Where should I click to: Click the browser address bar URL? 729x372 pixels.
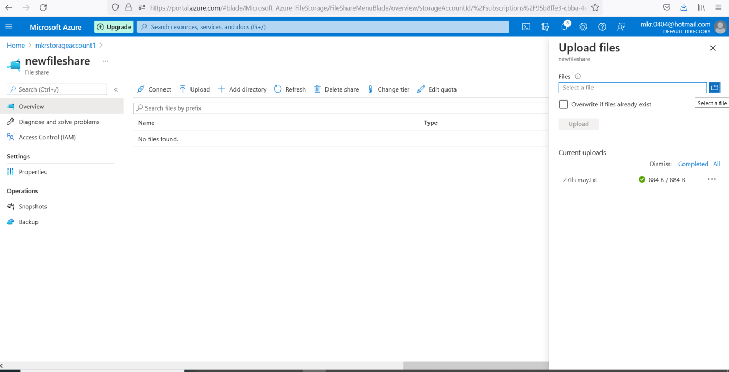coord(368,7)
